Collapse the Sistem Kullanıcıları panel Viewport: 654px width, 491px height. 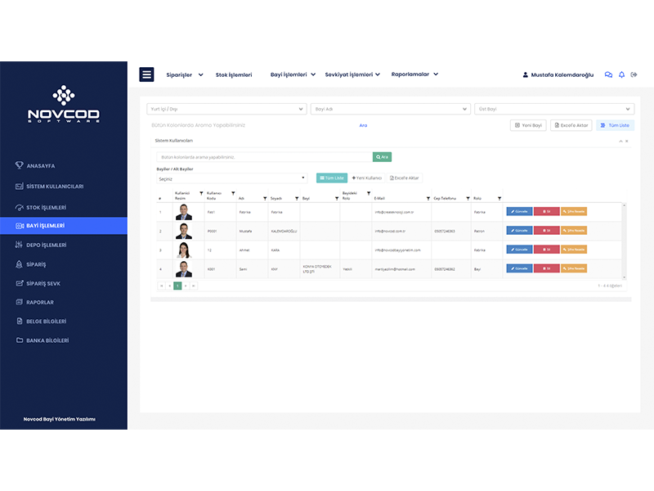620,141
